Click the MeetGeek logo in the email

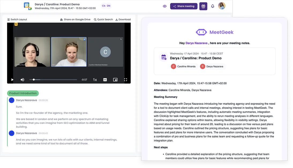215,32
